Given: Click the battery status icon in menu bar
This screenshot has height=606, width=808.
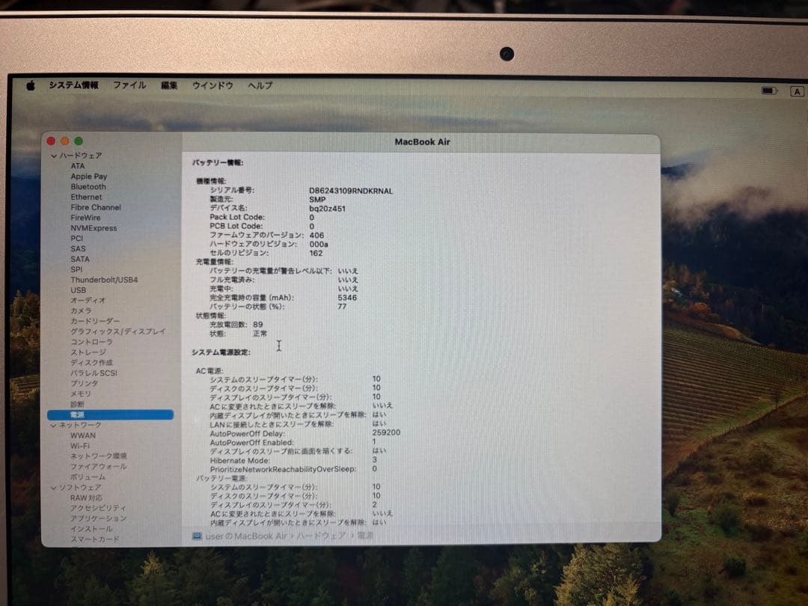Looking at the screenshot, I should [x=768, y=90].
